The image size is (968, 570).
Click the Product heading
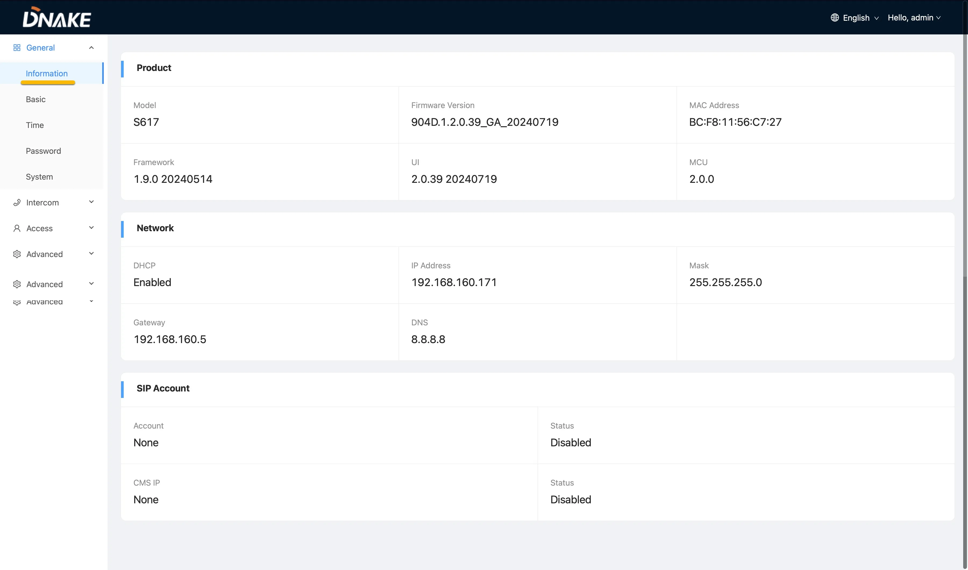[x=154, y=68]
